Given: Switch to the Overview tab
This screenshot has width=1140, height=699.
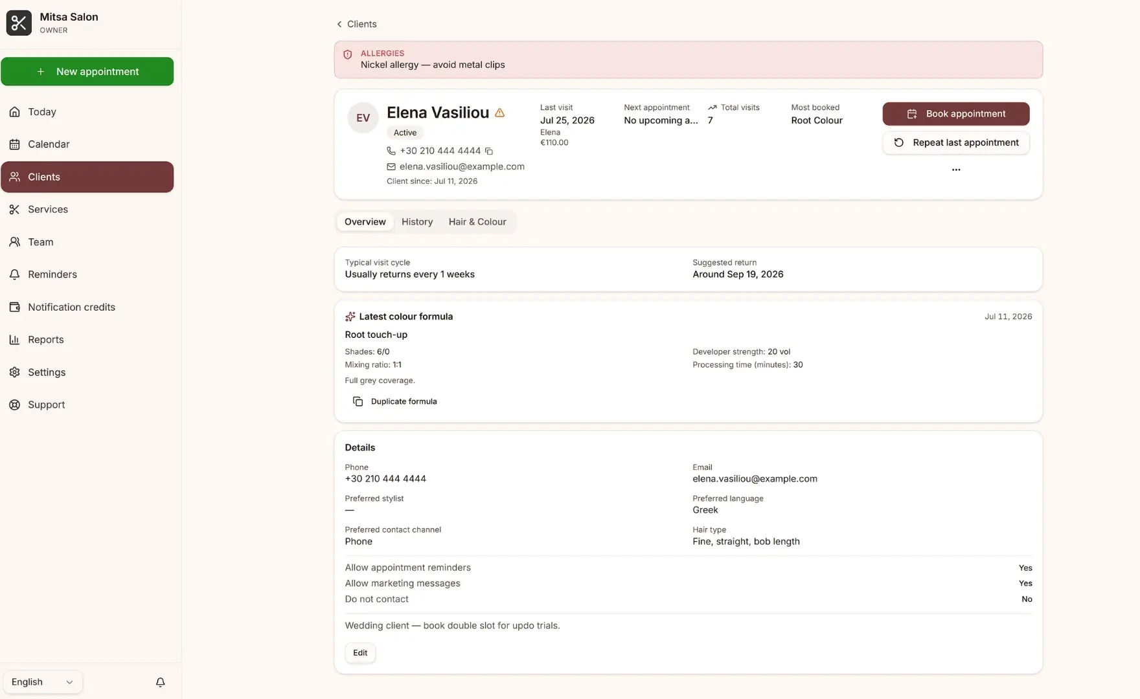Looking at the screenshot, I should click(x=365, y=222).
